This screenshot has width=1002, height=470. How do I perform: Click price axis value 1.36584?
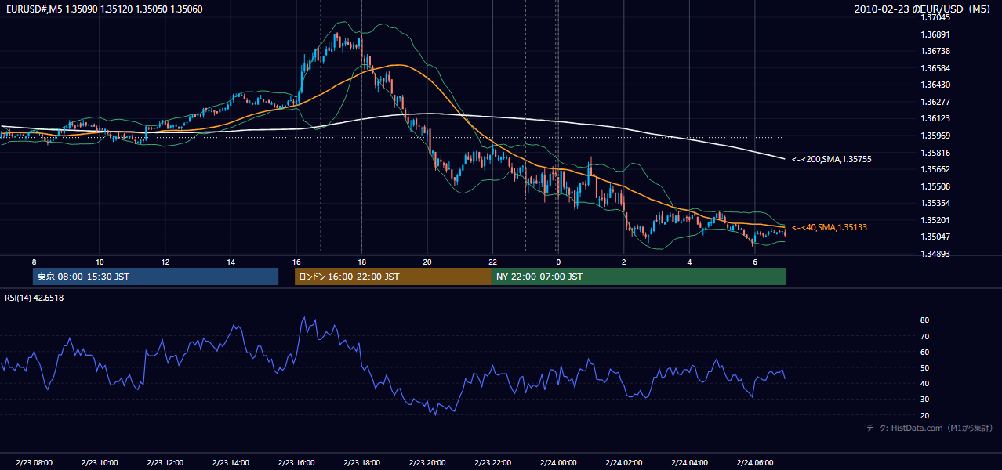[936, 68]
